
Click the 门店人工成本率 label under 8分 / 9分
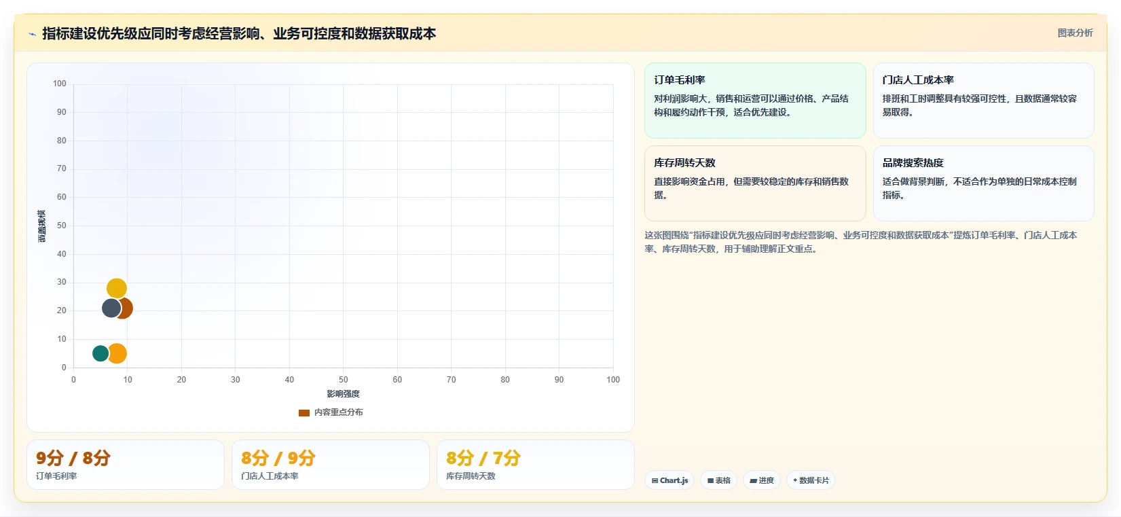tap(270, 476)
